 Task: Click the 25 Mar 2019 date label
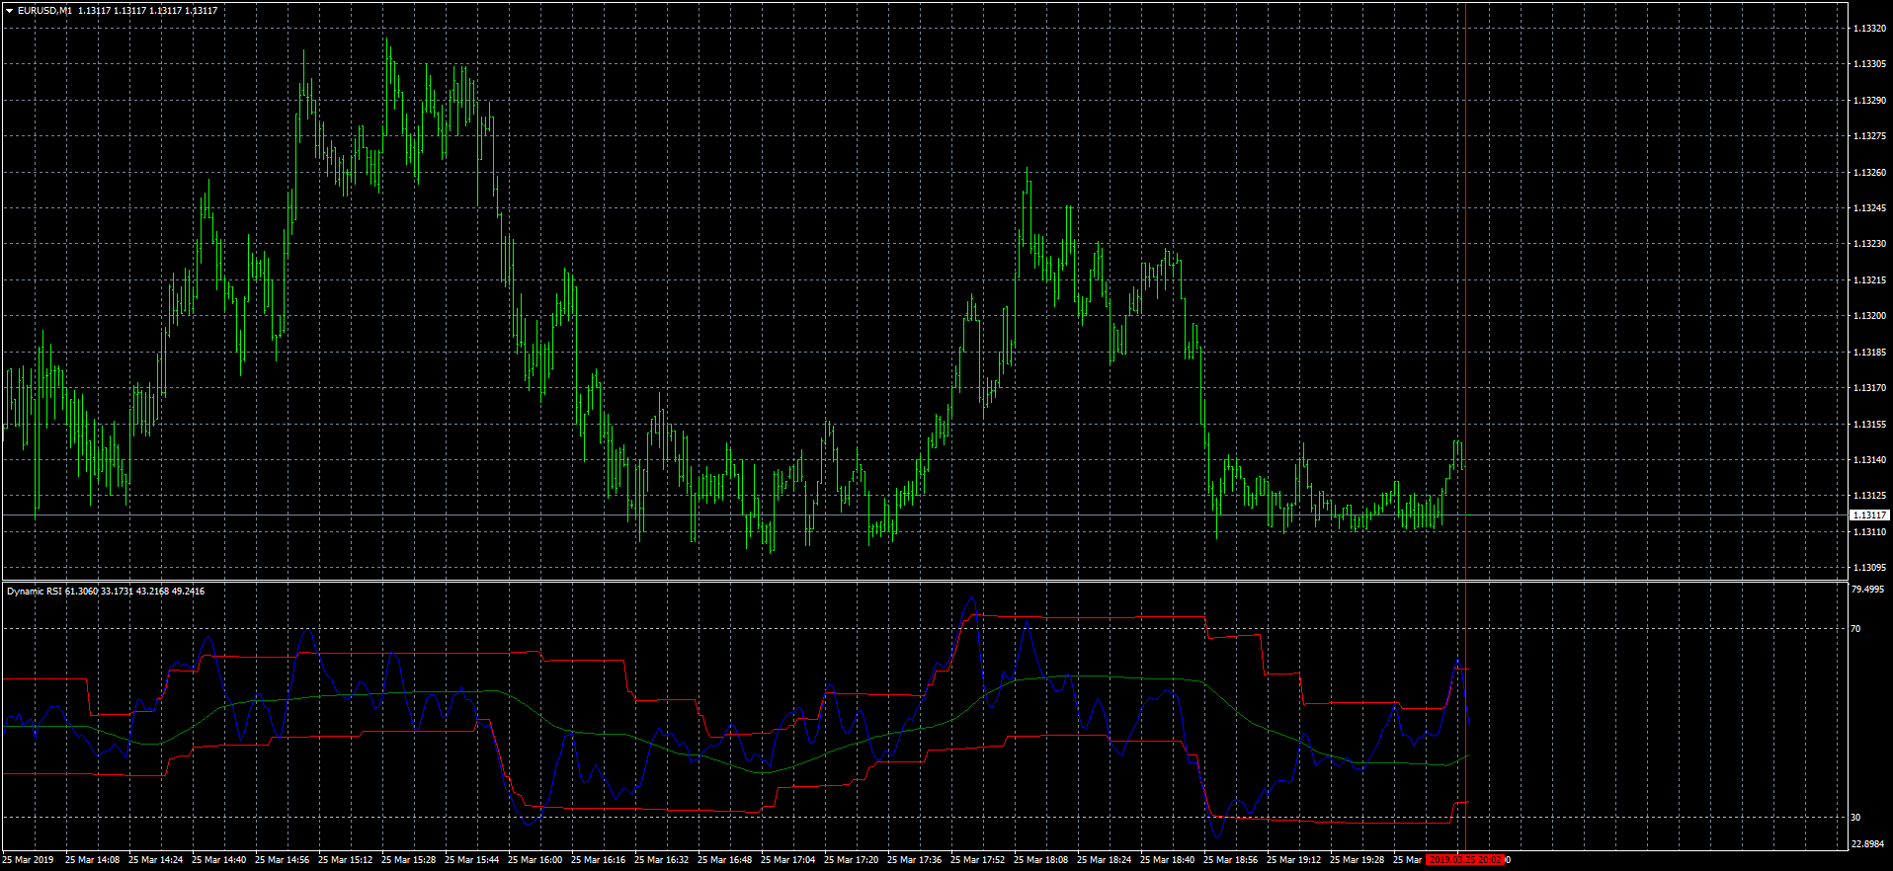(28, 860)
